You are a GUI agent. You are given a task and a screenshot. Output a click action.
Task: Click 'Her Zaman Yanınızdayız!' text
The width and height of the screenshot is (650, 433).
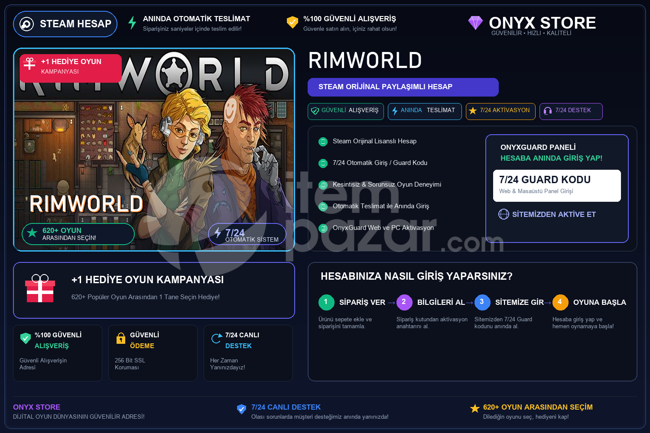tap(227, 364)
